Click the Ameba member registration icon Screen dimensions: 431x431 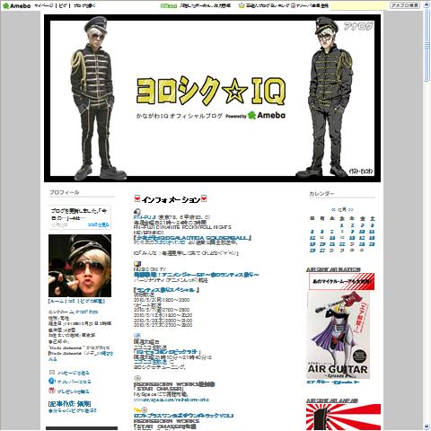293,5
